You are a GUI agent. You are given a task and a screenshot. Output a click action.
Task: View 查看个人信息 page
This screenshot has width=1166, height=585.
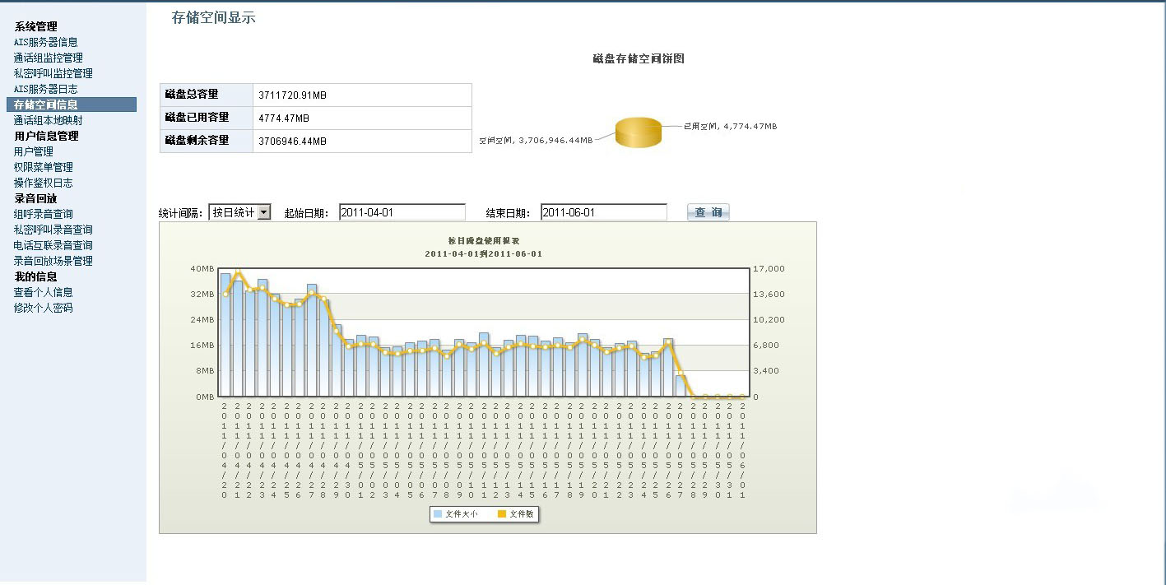[x=44, y=292]
